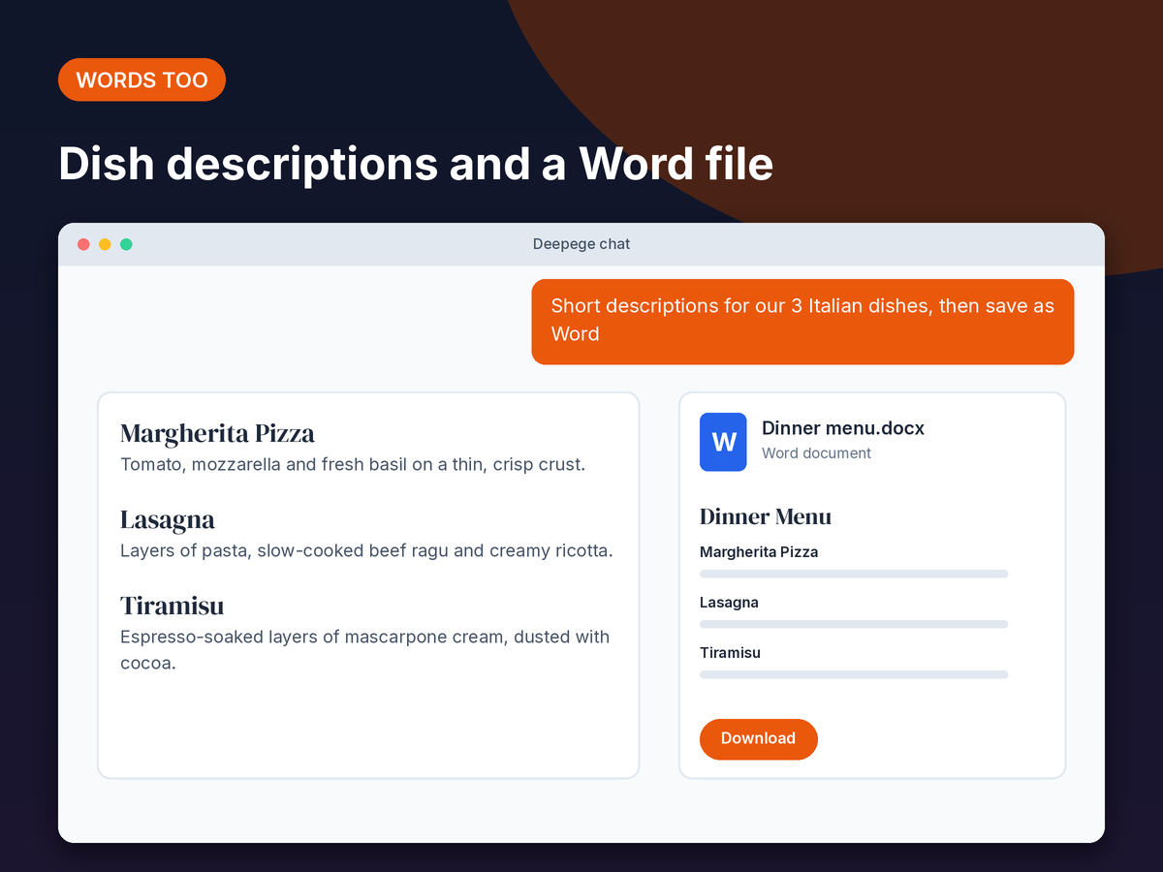Click 'Tiramisu' in the document preview
Viewport: 1163px width, 872px height.
coord(730,653)
